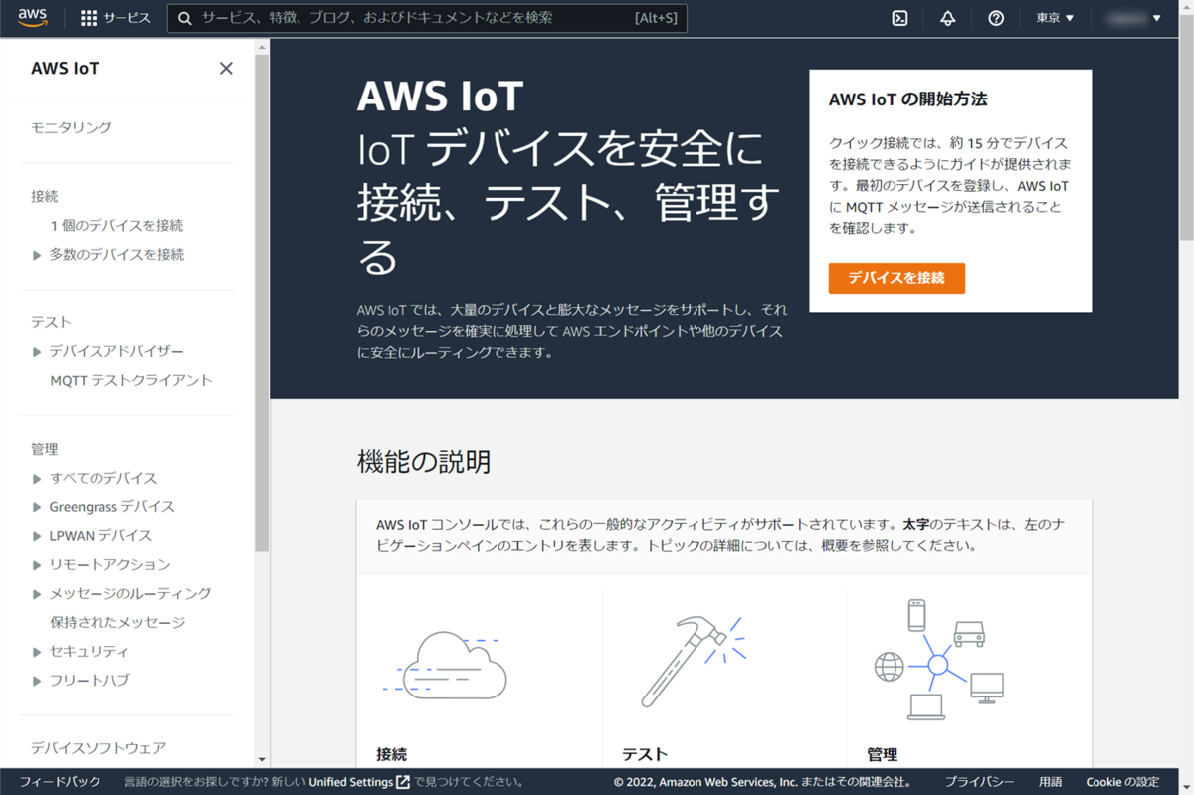Close the AWS IoT navigation pane
Screen dimensions: 1194x795
click(226, 68)
